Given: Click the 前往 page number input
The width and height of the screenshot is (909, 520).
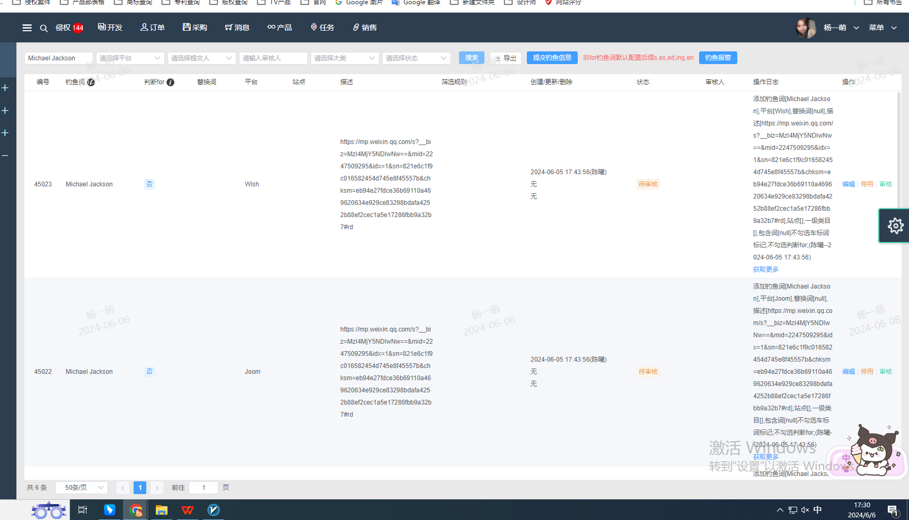Looking at the screenshot, I should [204, 488].
